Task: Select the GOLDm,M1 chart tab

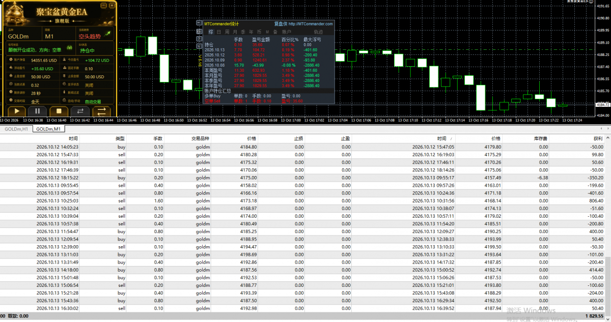Action: pos(48,129)
